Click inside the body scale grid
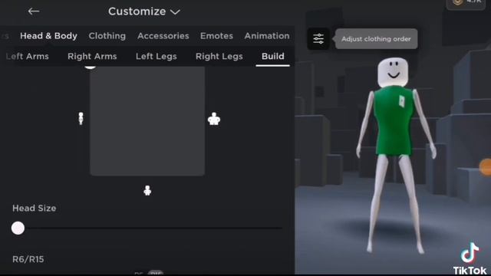 (x=147, y=121)
